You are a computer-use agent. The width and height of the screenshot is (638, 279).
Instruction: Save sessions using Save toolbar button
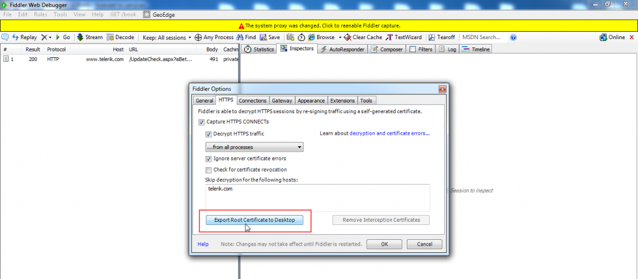point(270,37)
